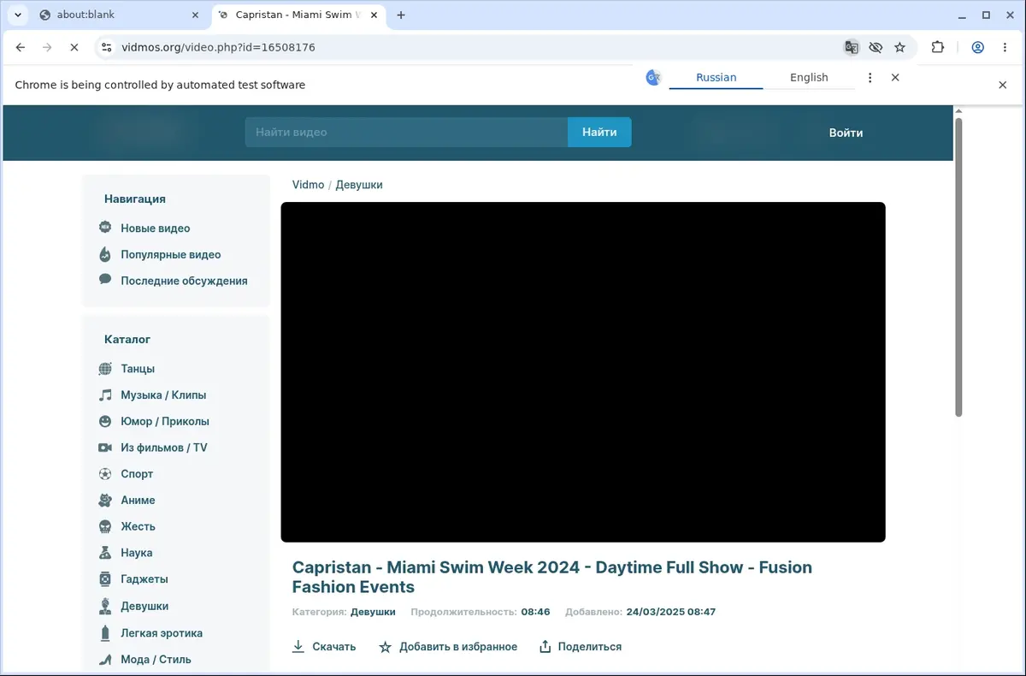
Task: Open the Chrome extensions puzzle icon
Action: click(938, 47)
